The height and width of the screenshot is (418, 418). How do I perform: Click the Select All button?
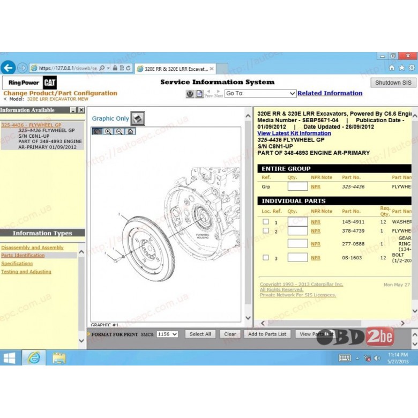pos(200,334)
